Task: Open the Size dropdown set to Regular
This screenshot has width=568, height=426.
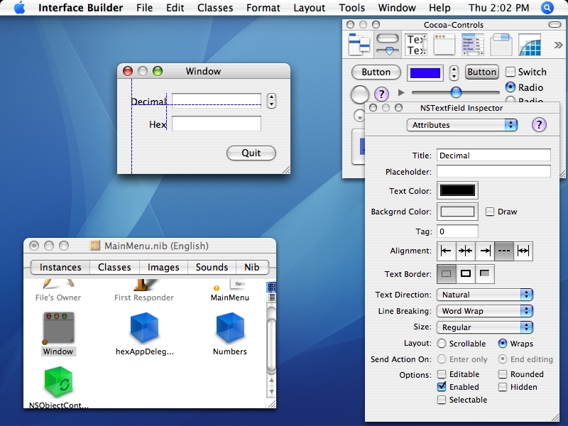Action: pyautogui.click(x=485, y=327)
